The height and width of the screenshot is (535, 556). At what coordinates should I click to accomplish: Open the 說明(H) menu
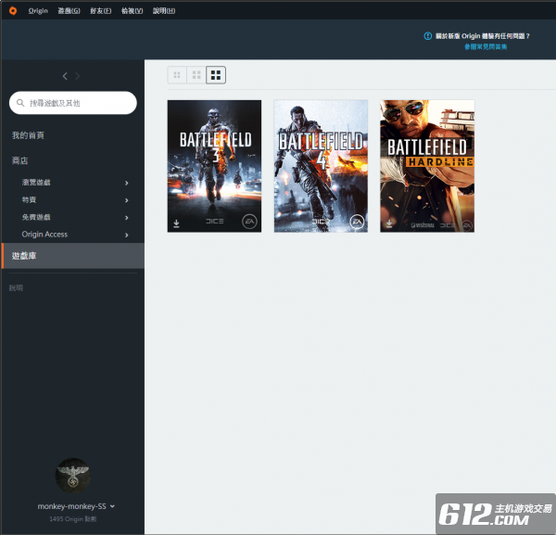(x=164, y=10)
